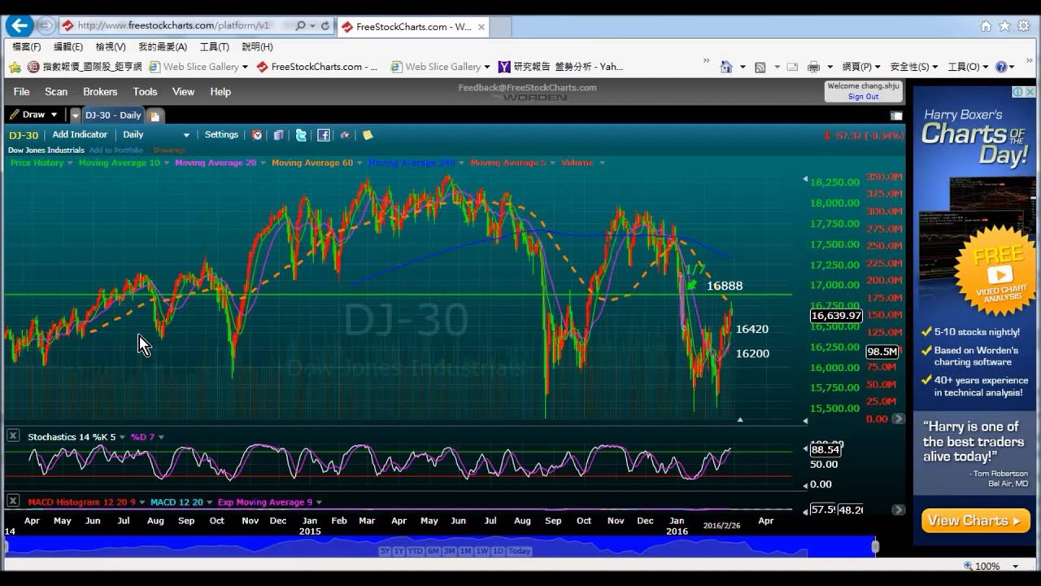Click the price scale scroll arrow
The height and width of the screenshot is (586, 1041).
click(x=898, y=419)
